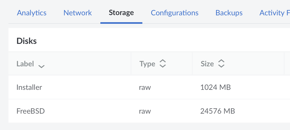The height and width of the screenshot is (130, 290).
Task: Switch to the Analytics tab
Action: coord(32,13)
